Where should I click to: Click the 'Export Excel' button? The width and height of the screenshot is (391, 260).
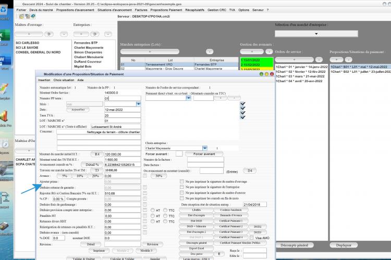coord(196,249)
